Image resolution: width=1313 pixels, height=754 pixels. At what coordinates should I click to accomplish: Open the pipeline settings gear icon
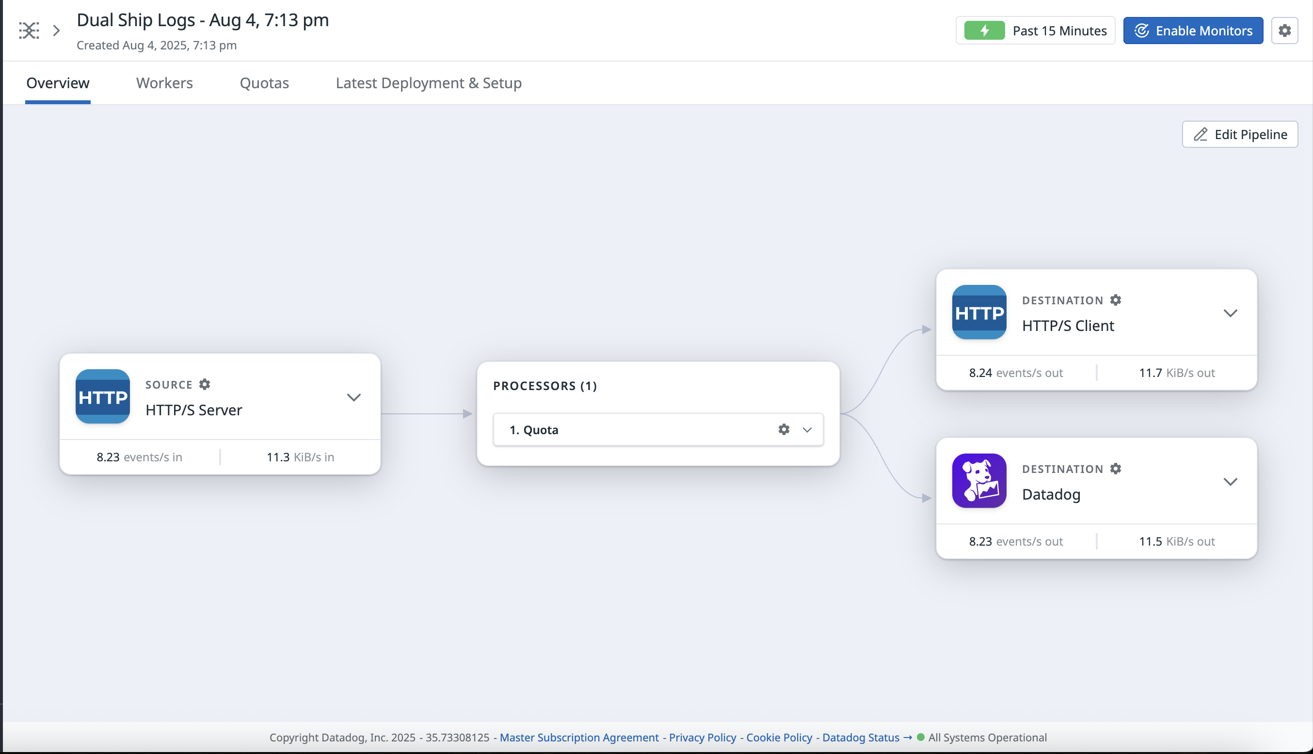click(x=1284, y=31)
